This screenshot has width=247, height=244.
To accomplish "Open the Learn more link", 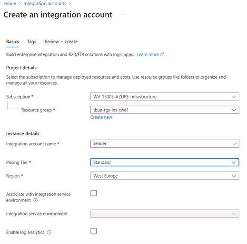I will [x=148, y=54].
